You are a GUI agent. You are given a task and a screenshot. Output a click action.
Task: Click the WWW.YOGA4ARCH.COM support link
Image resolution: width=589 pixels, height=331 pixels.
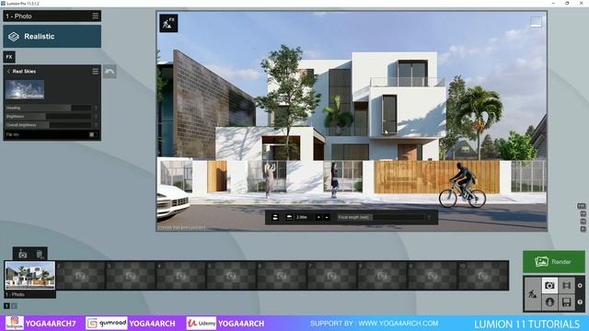(398, 323)
